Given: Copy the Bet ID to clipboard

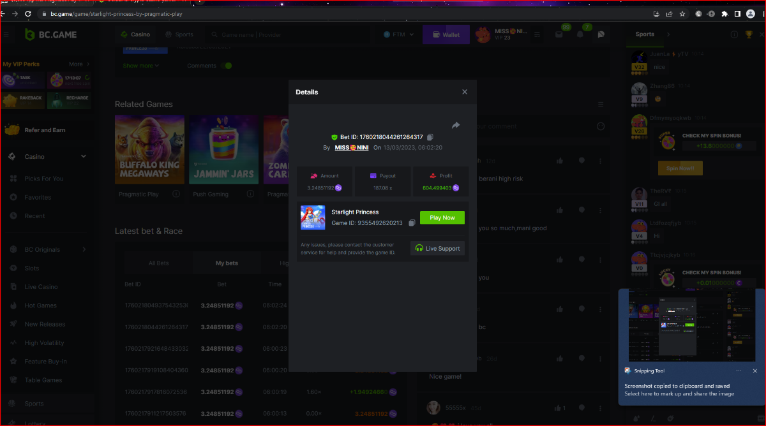Looking at the screenshot, I should click(430, 137).
